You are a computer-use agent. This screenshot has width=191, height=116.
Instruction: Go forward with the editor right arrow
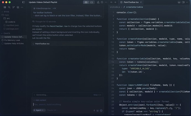(115, 2)
